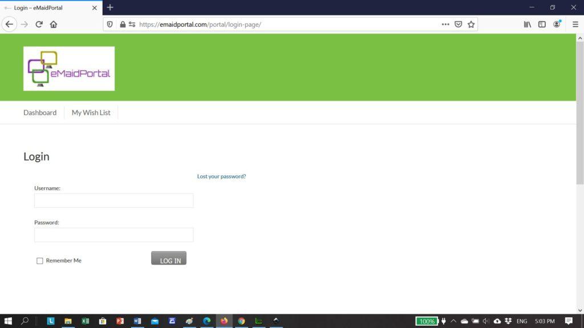Image resolution: width=584 pixels, height=328 pixels.
Task: Open page actions three-dot menu
Action: [x=445, y=24]
